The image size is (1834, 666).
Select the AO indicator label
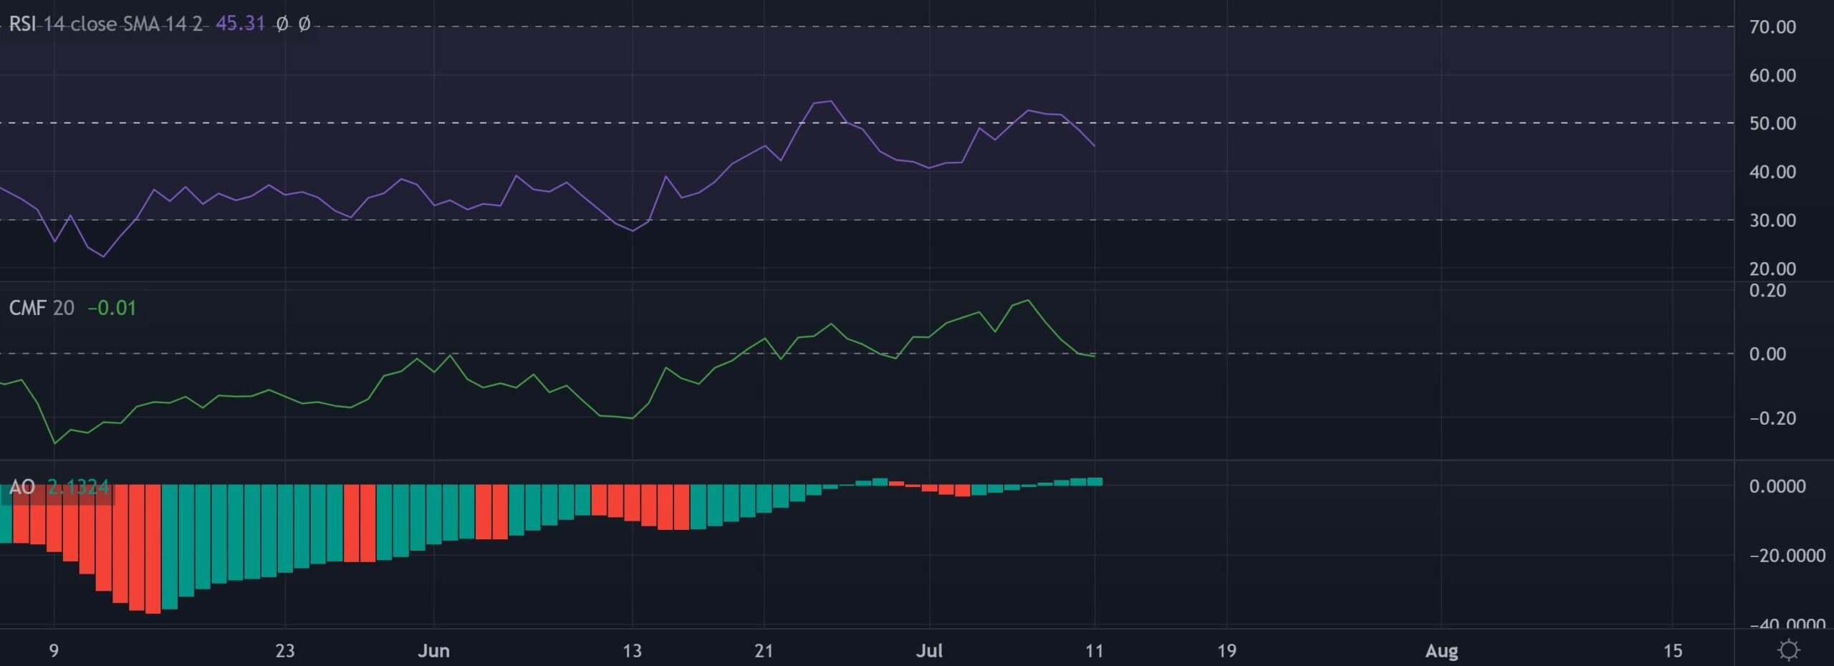point(21,487)
